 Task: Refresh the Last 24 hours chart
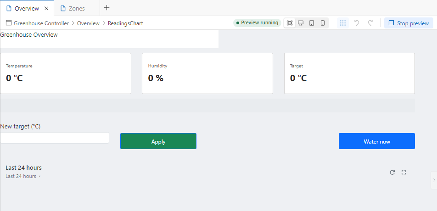point(392,172)
